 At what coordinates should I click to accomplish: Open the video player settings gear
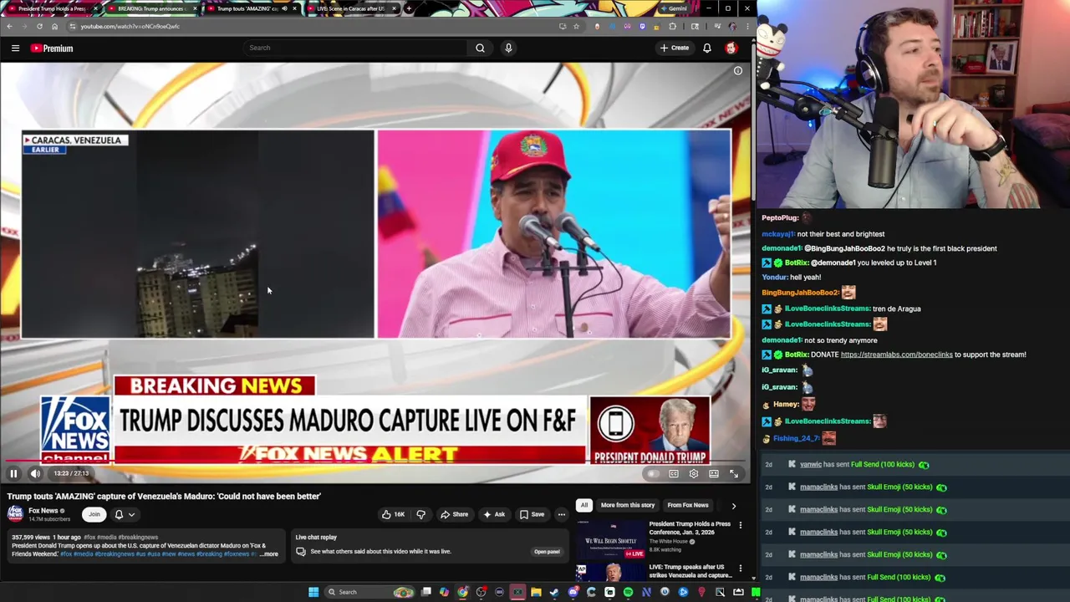694,474
